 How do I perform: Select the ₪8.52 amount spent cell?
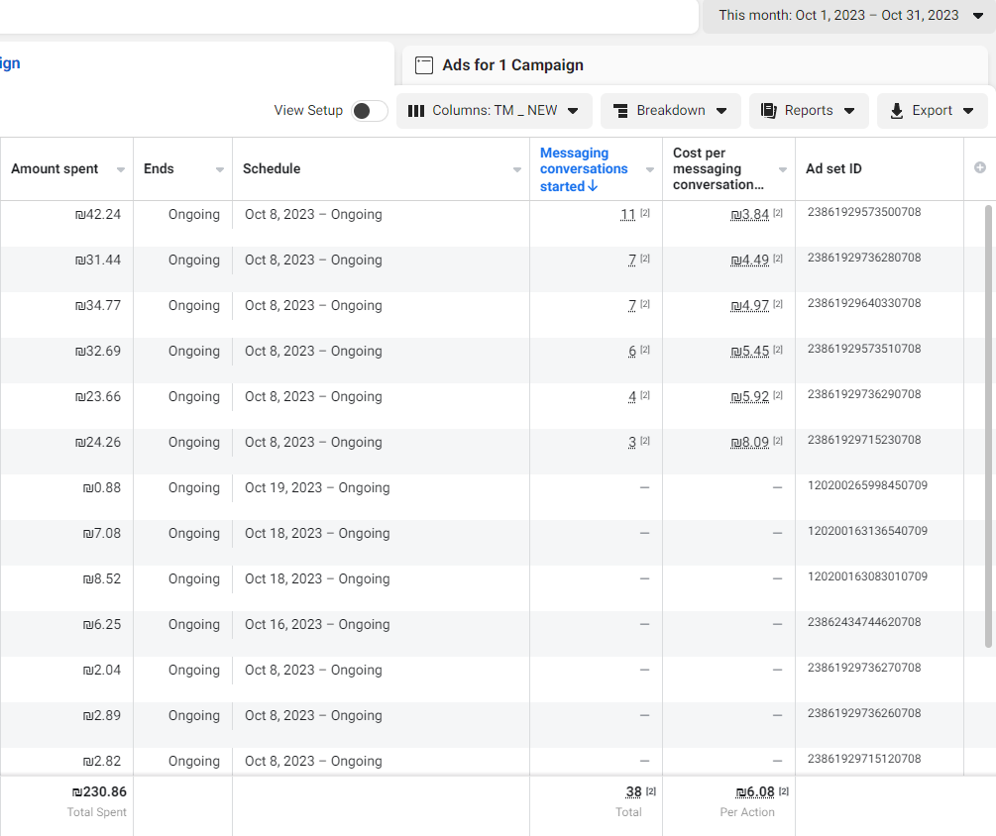pos(102,579)
